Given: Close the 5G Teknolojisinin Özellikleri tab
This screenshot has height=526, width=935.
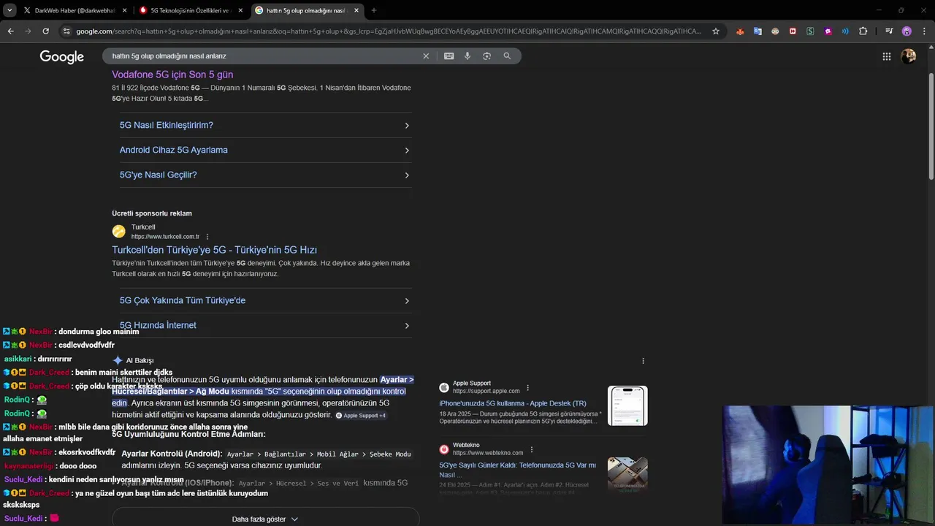Looking at the screenshot, I should pyautogui.click(x=240, y=10).
